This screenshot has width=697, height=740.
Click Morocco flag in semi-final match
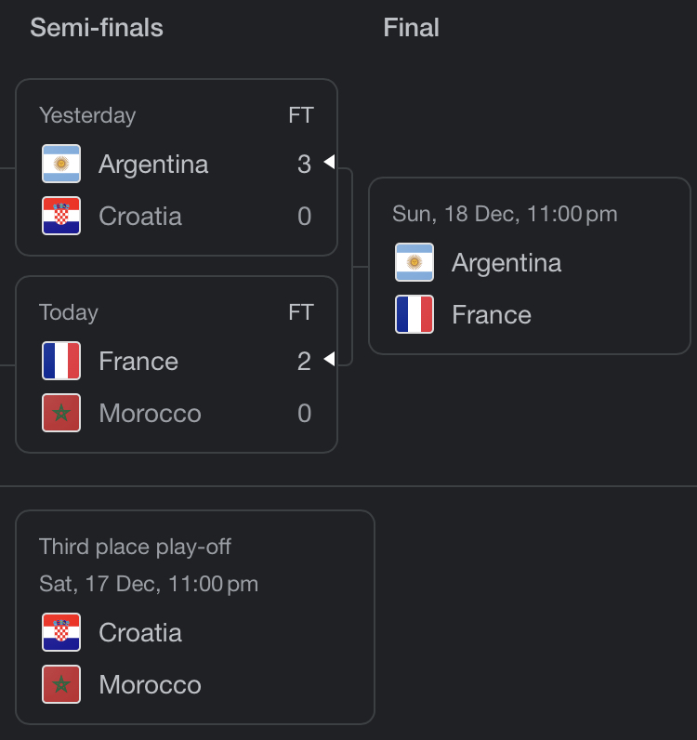point(61,413)
